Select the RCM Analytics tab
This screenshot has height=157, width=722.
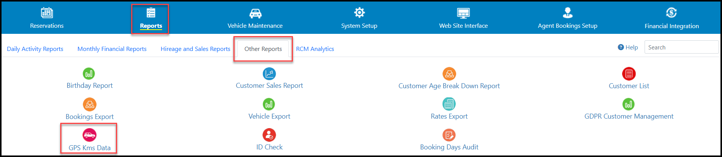point(315,49)
